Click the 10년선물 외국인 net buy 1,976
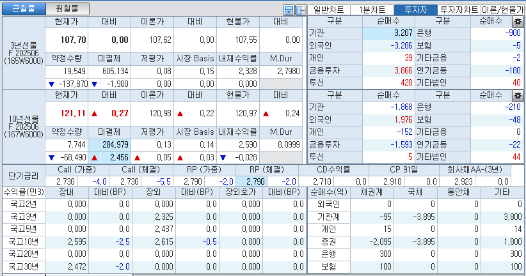 click(403, 119)
